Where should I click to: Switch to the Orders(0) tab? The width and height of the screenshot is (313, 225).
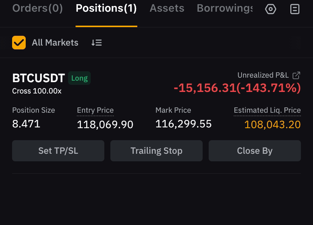click(37, 8)
